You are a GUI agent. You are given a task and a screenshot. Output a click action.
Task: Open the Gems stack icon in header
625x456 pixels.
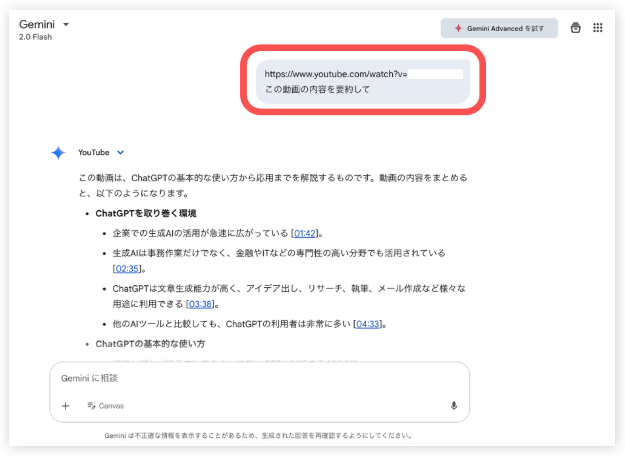pos(575,28)
